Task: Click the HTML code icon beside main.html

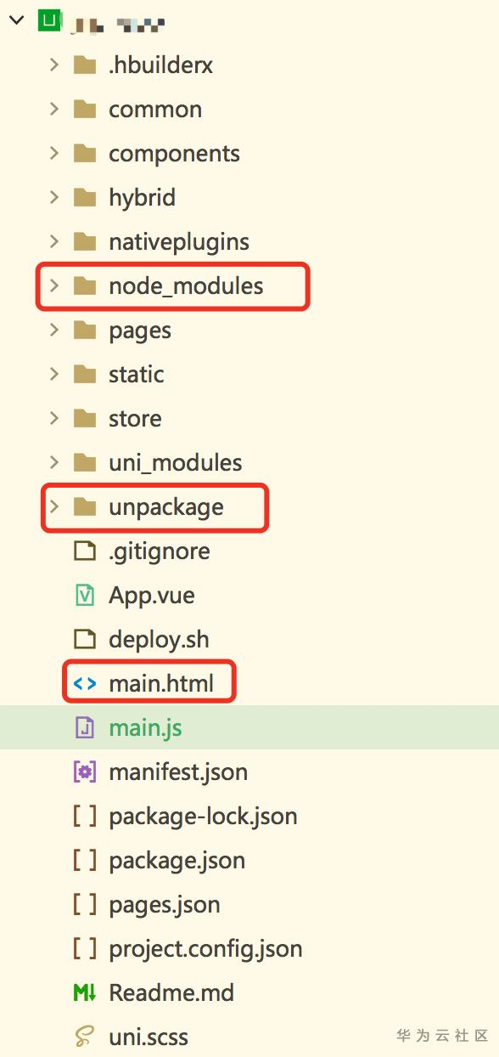Action: pos(85,684)
